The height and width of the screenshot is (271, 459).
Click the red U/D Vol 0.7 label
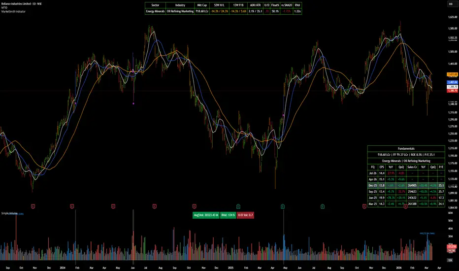(x=245, y=215)
